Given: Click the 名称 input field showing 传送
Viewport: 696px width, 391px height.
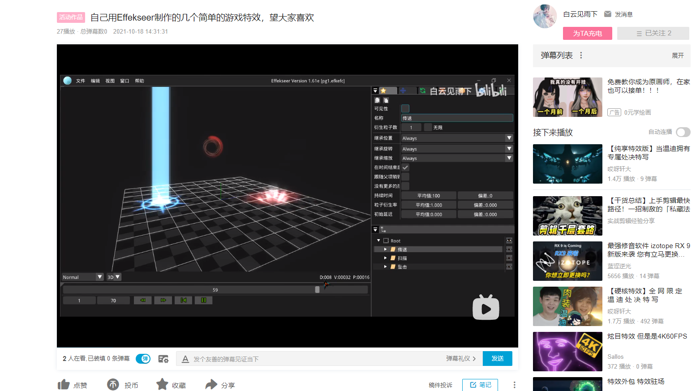Looking at the screenshot, I should pos(457,118).
